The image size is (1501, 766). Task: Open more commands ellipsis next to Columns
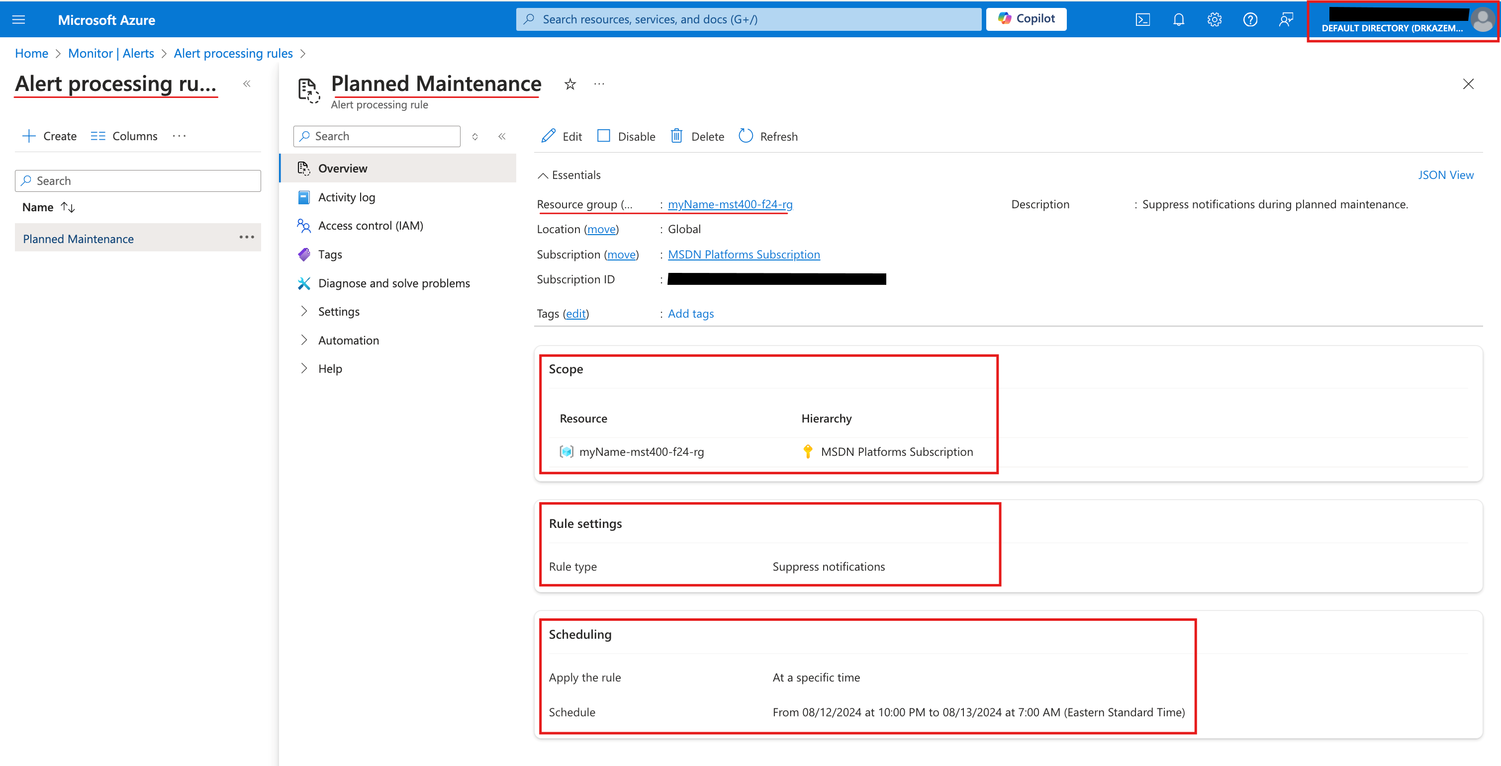point(180,136)
